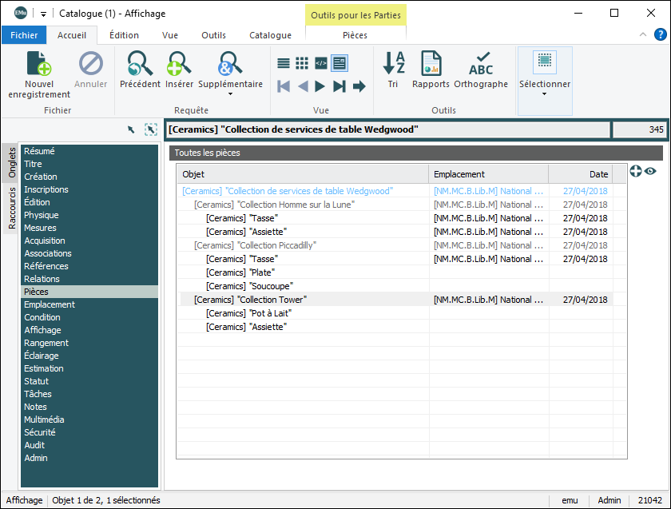This screenshot has height=509, width=671.
Task: Sort records using the Tri icon
Action: (x=393, y=64)
